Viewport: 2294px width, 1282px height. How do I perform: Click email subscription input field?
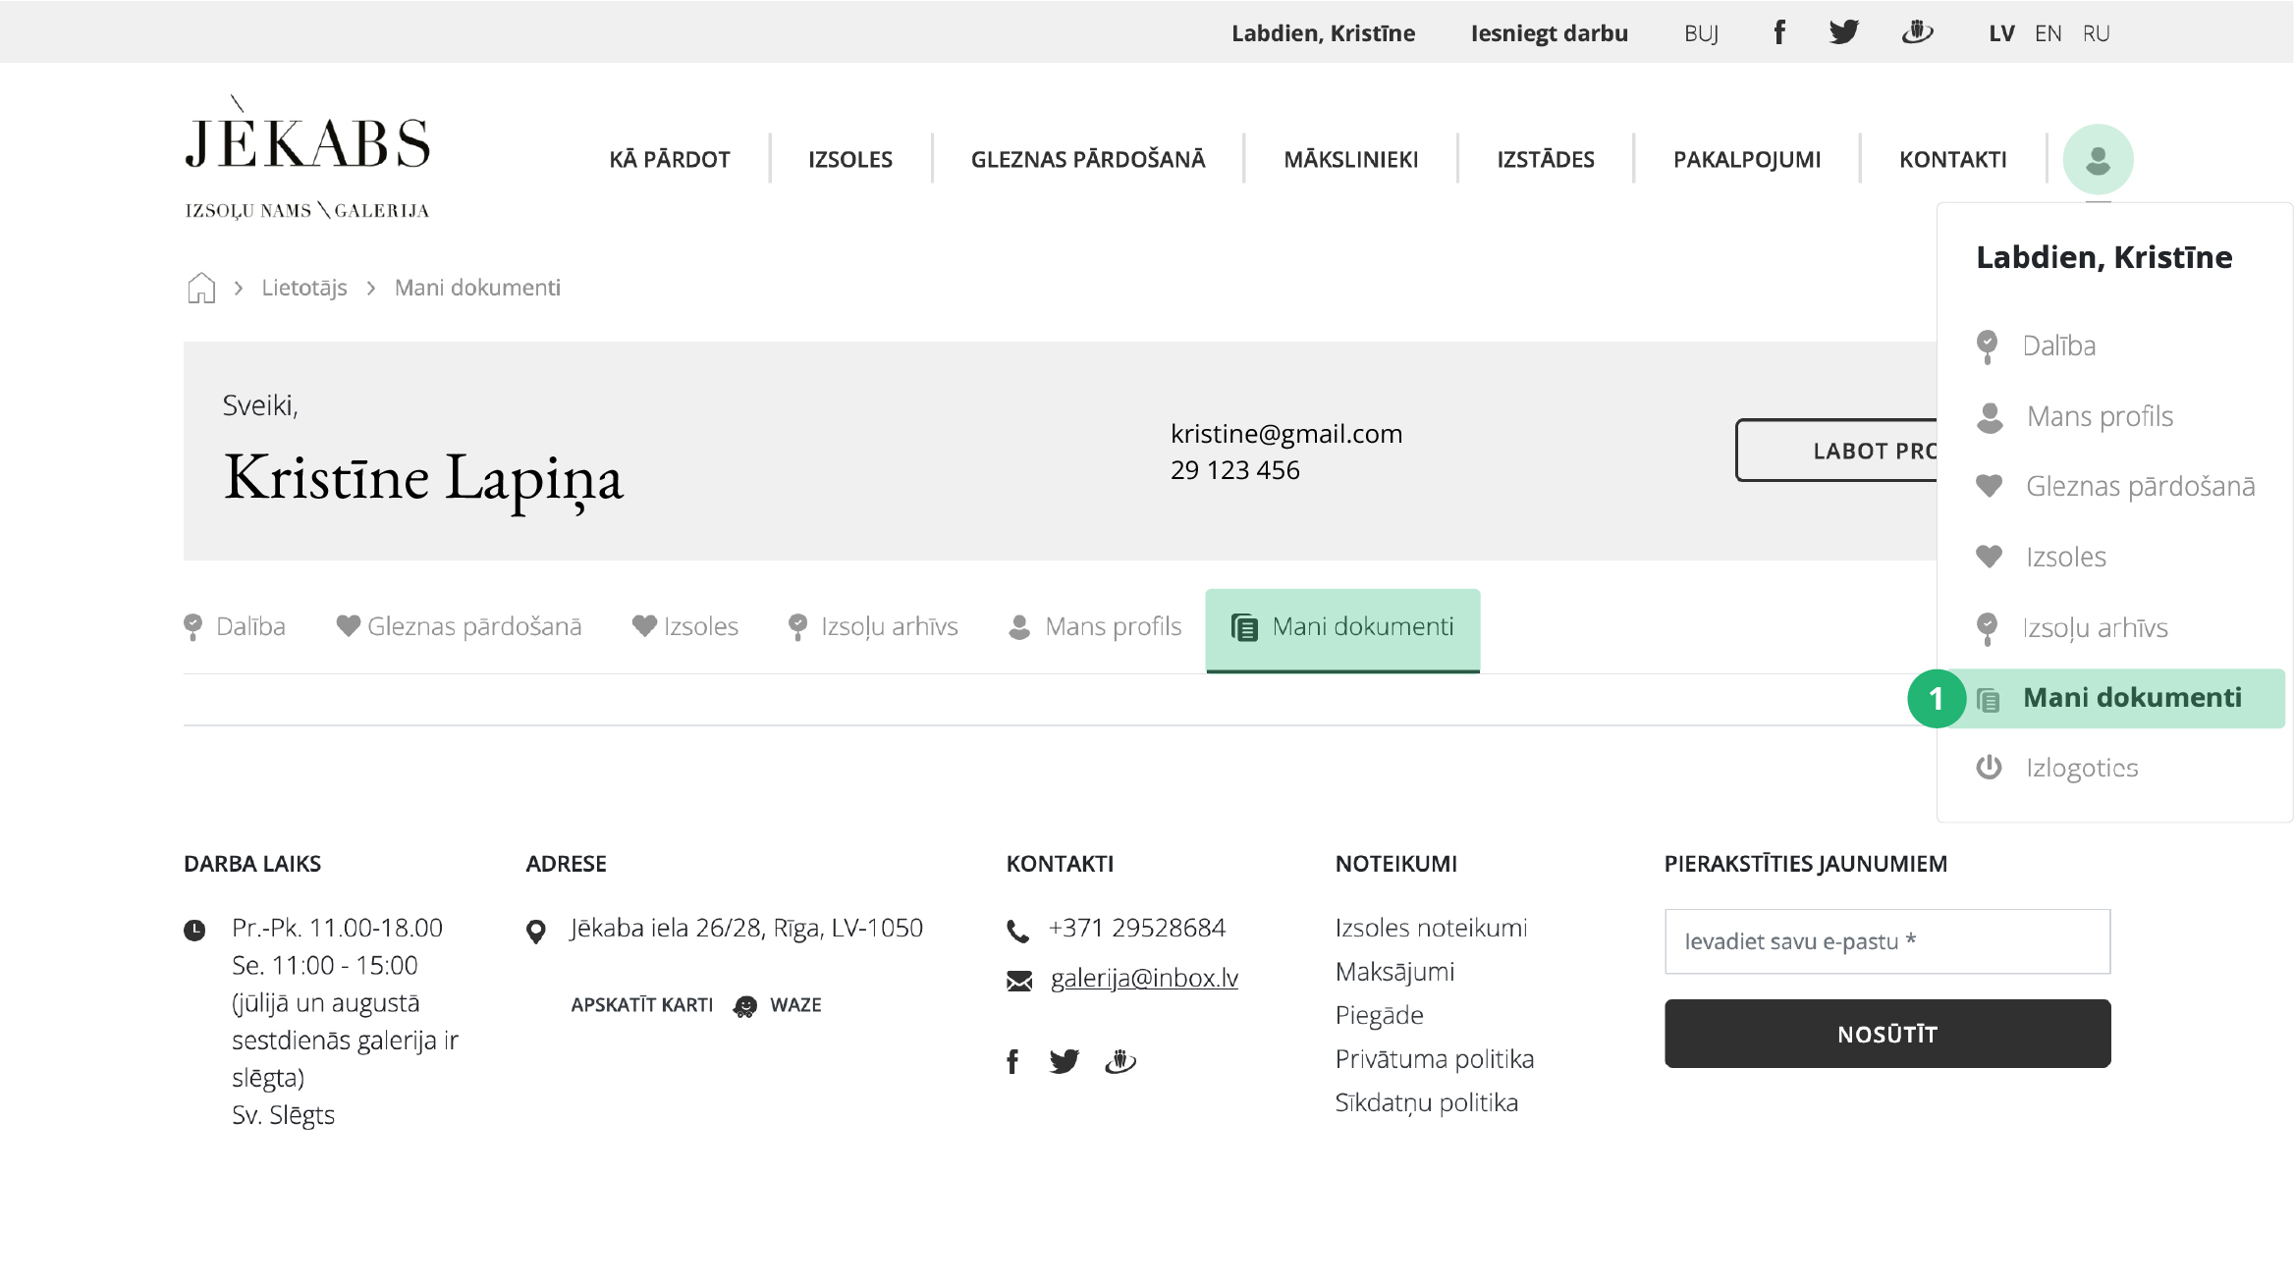pyautogui.click(x=1887, y=941)
